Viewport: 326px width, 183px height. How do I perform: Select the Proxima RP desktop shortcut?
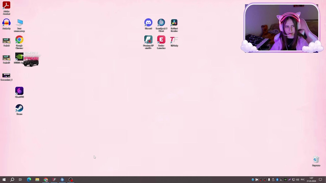point(148,42)
